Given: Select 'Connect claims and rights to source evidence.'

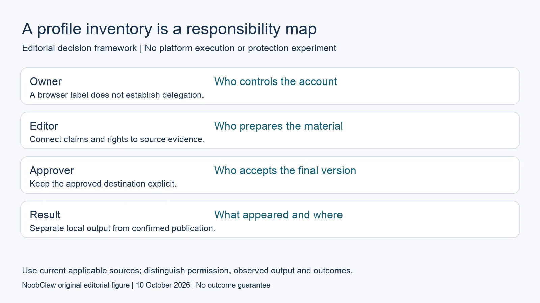Looking at the screenshot, I should (117, 139).
